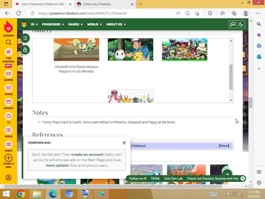Viewport: 265px width, 199px height.
Task: Click thumbnail of Ash's Pokémon group picture
Action: (185, 49)
